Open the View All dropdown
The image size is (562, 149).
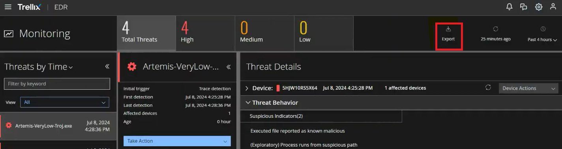click(x=65, y=102)
